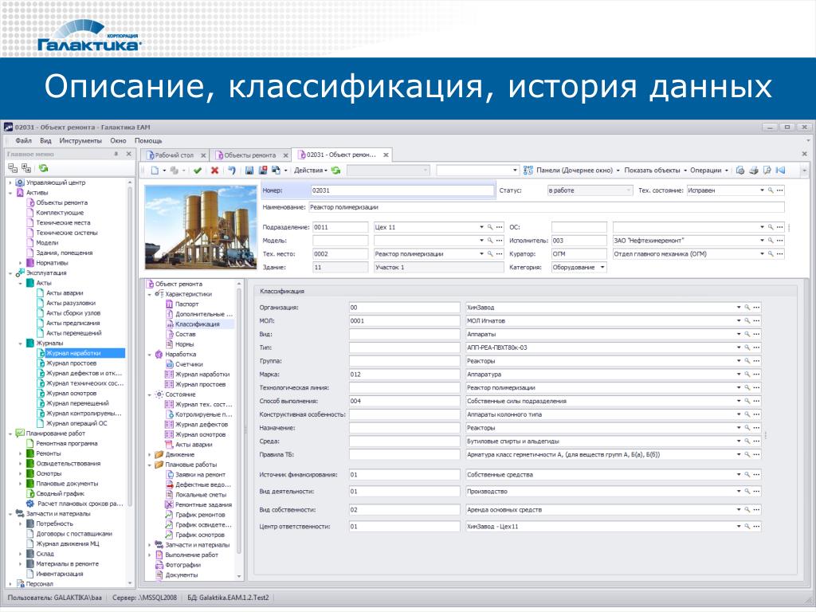The width and height of the screenshot is (816, 612).
Task: Select Паспорт in object tree
Action: (186, 304)
